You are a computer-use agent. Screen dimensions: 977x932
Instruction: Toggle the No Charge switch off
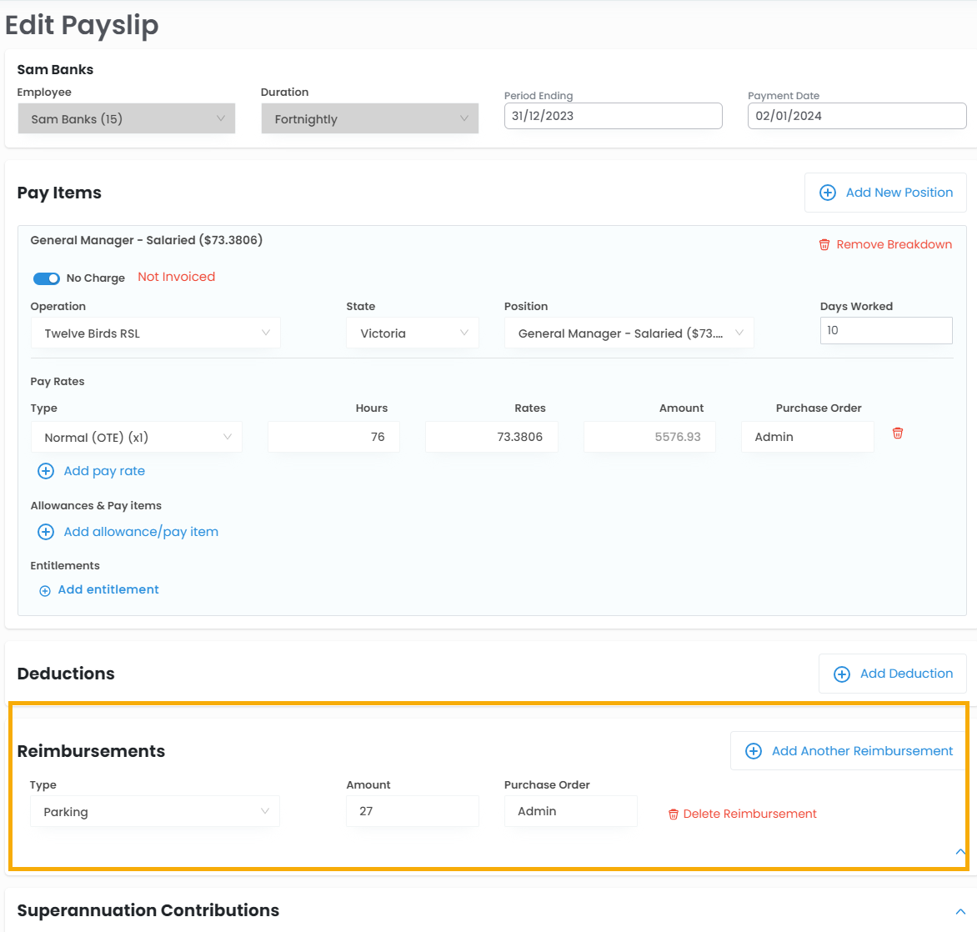coord(47,278)
